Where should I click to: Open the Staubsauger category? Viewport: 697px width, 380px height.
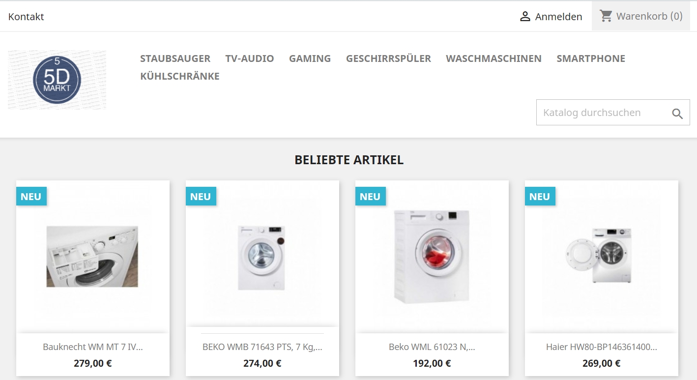(175, 58)
